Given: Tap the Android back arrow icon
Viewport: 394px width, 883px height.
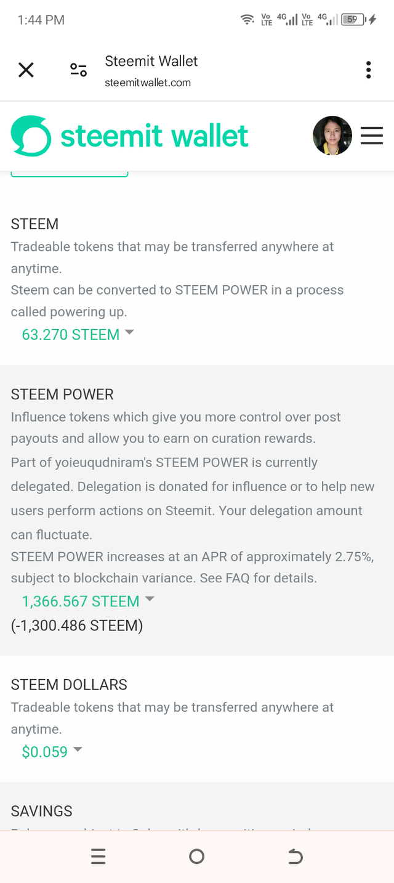Looking at the screenshot, I should click(x=295, y=857).
